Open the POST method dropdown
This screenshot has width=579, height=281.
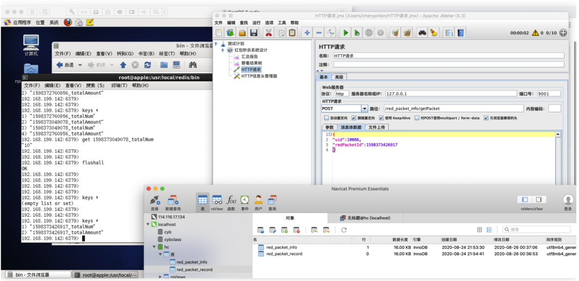pos(365,109)
